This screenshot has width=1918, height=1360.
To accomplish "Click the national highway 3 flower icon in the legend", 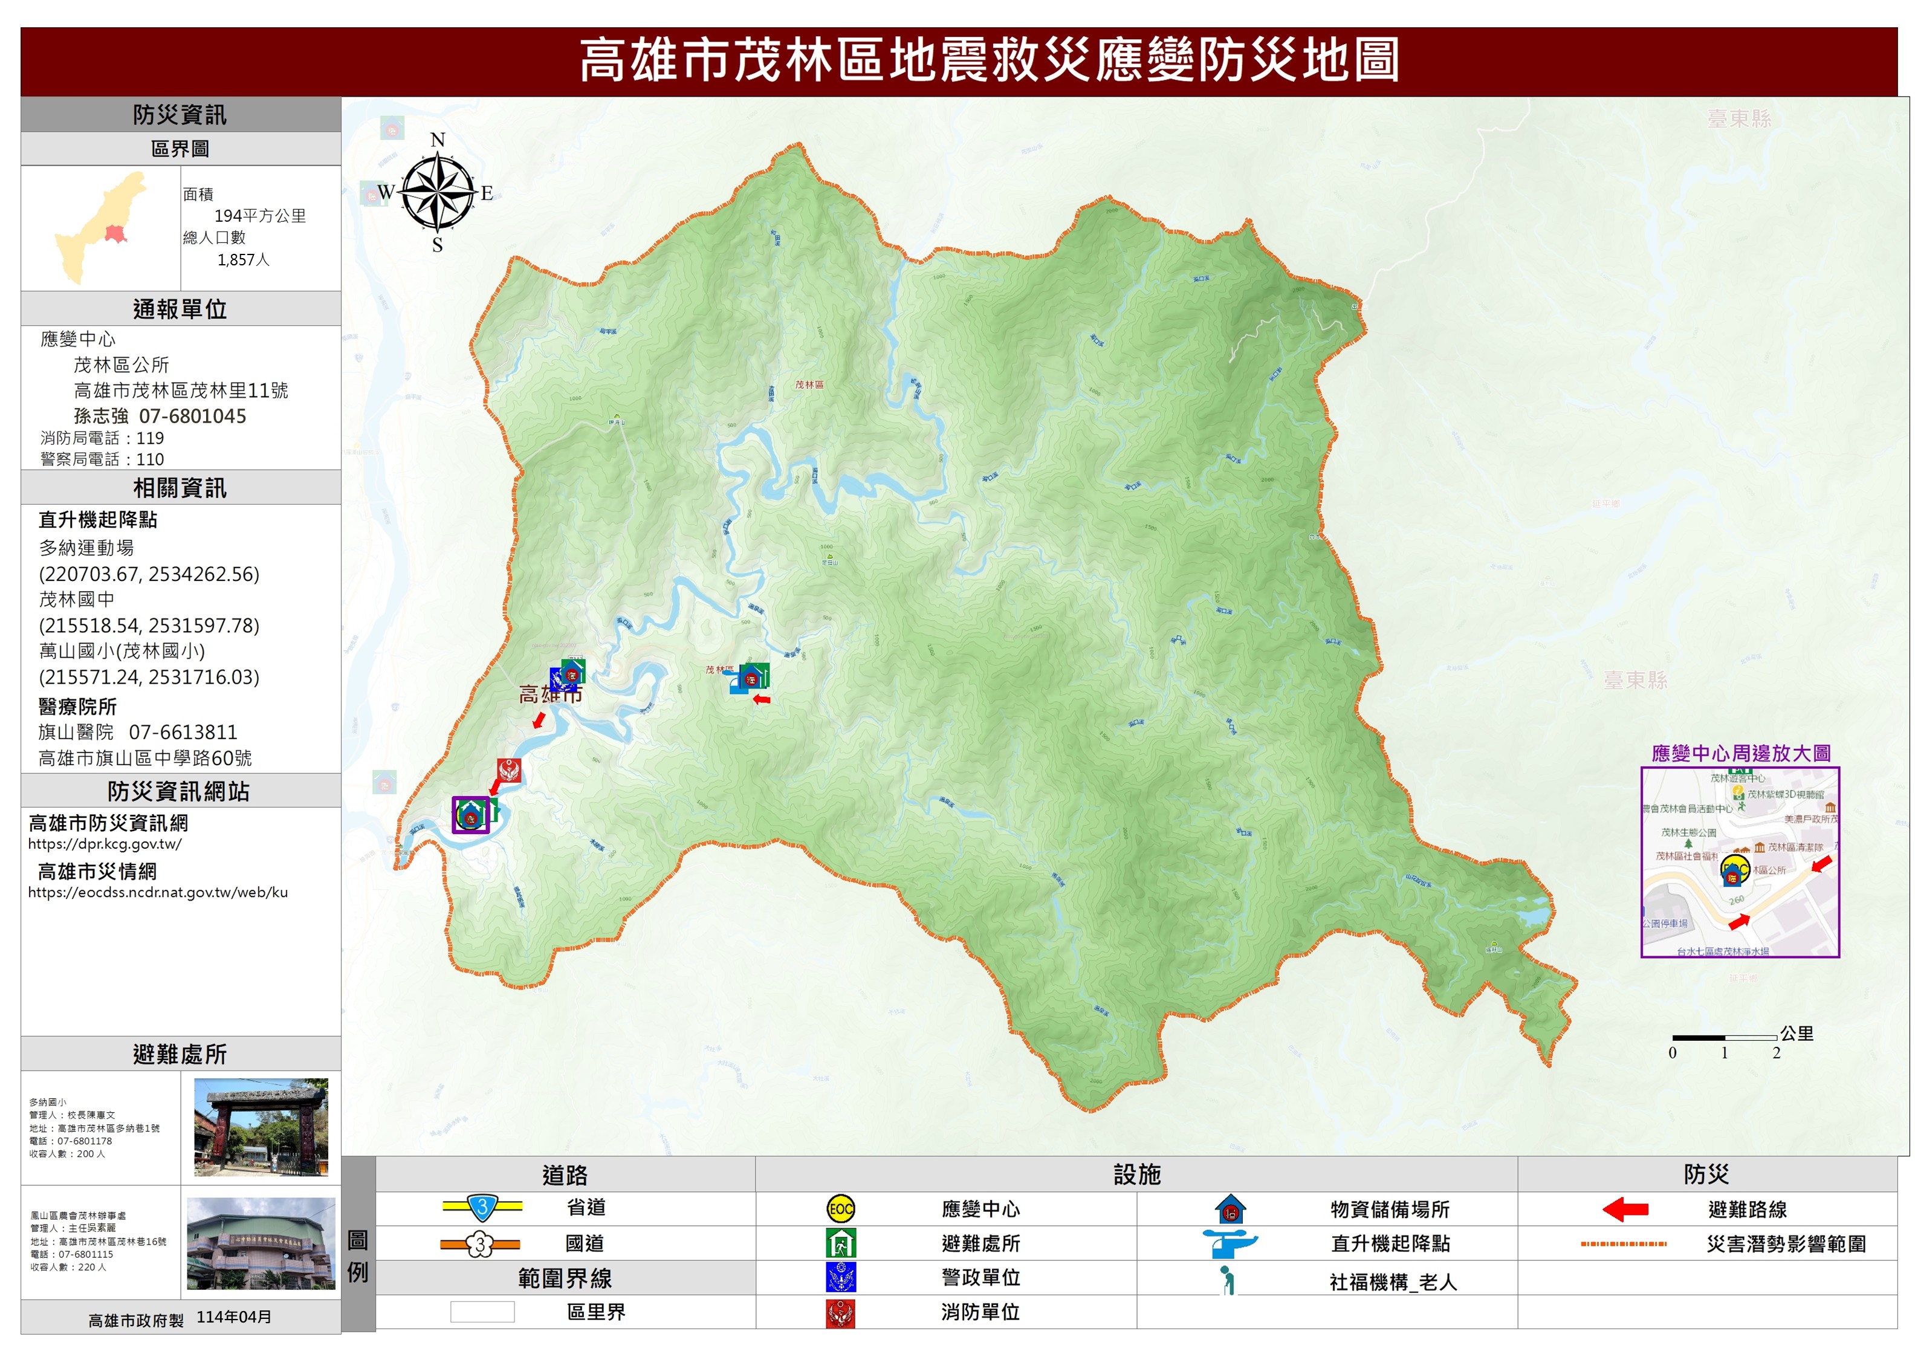I will (480, 1243).
